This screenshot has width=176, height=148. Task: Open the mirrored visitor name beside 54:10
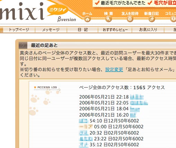click(x=84, y=121)
